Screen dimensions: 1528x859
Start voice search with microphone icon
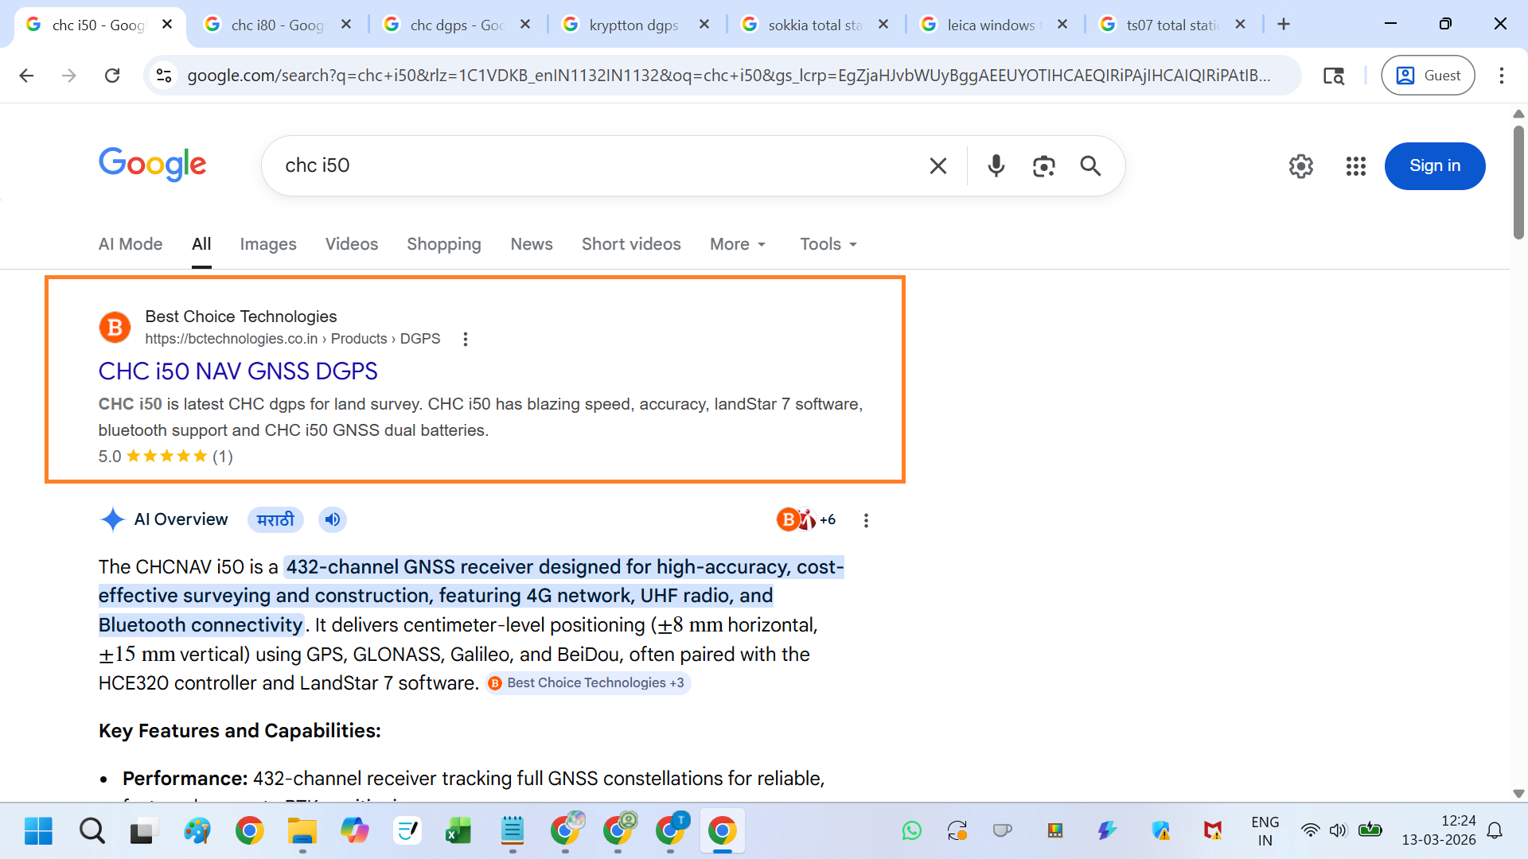point(996,165)
